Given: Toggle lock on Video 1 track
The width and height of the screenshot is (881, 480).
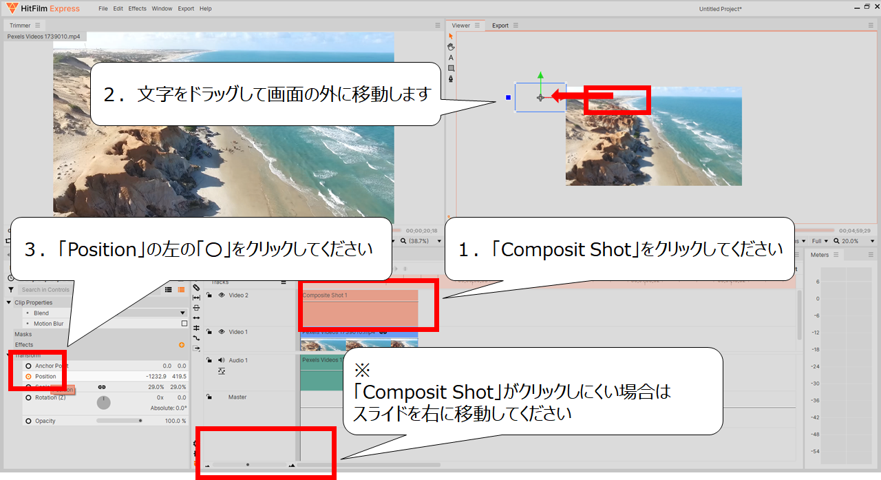Looking at the screenshot, I should pyautogui.click(x=209, y=332).
